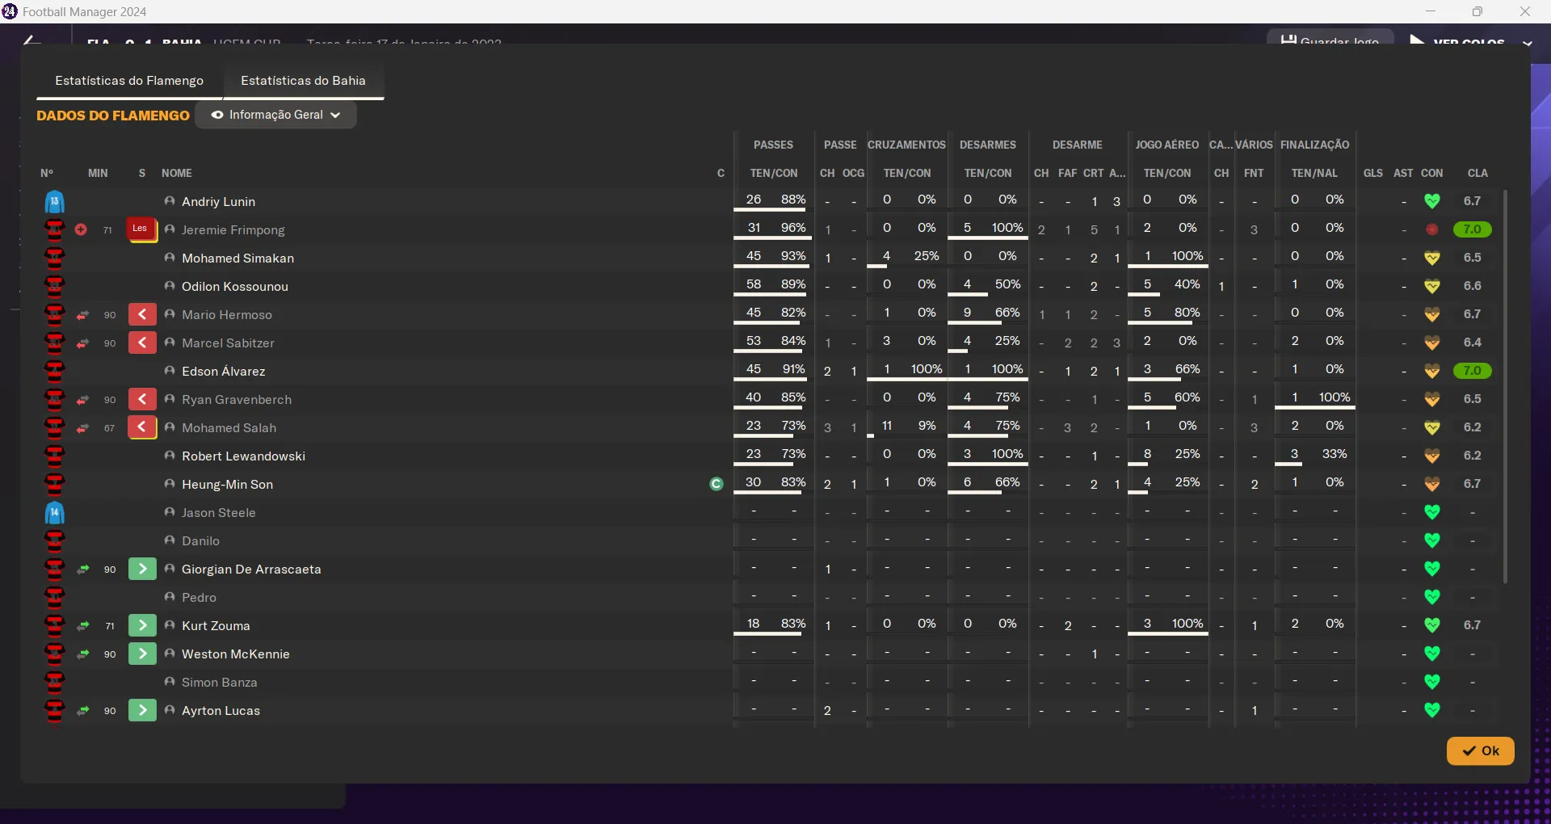Click Weston McKennie's green substituted-on arrow

142,654
